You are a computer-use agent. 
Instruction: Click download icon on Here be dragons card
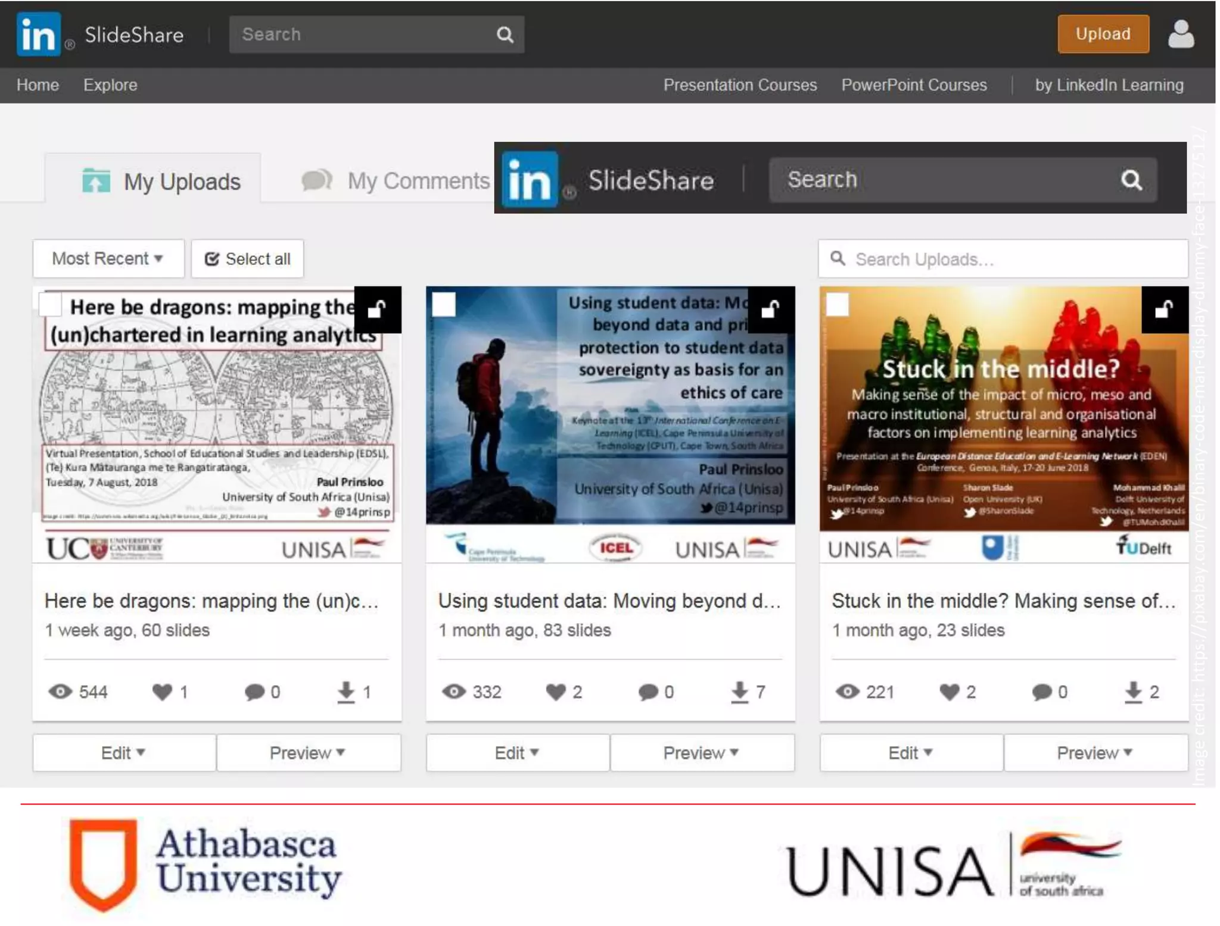(x=346, y=692)
